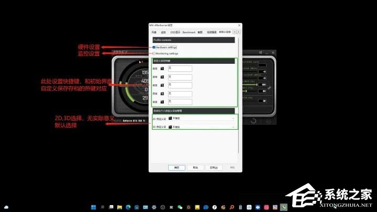Open weather widget at taskbar left

pyautogui.click(x=6, y=207)
